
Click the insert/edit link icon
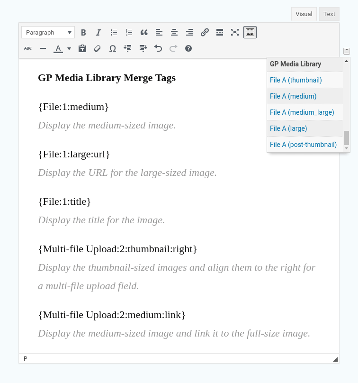pyautogui.click(x=205, y=32)
